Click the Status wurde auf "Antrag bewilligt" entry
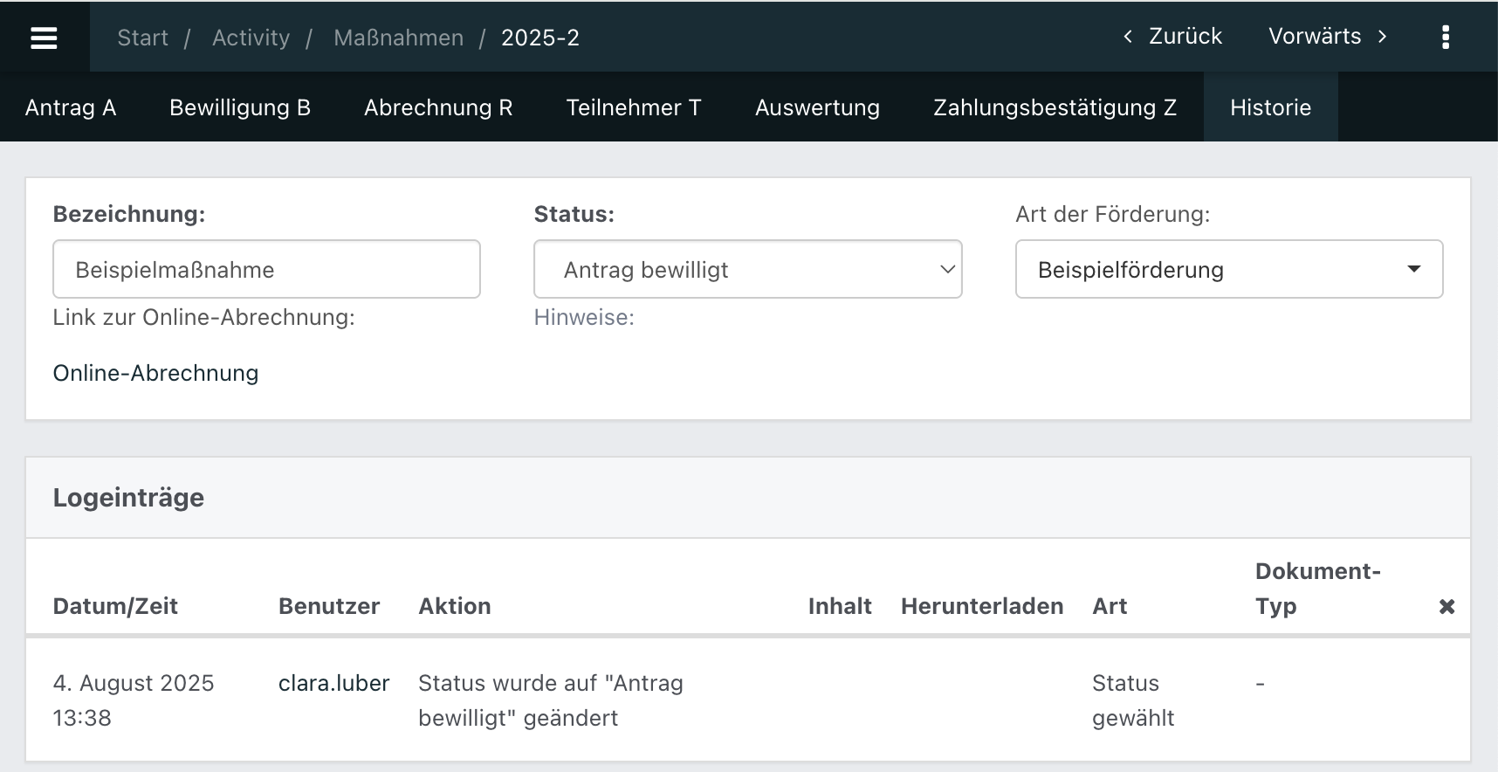This screenshot has width=1498, height=772. [551, 700]
